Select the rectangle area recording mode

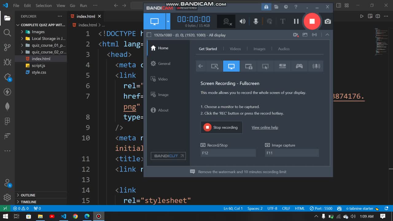pos(215,66)
